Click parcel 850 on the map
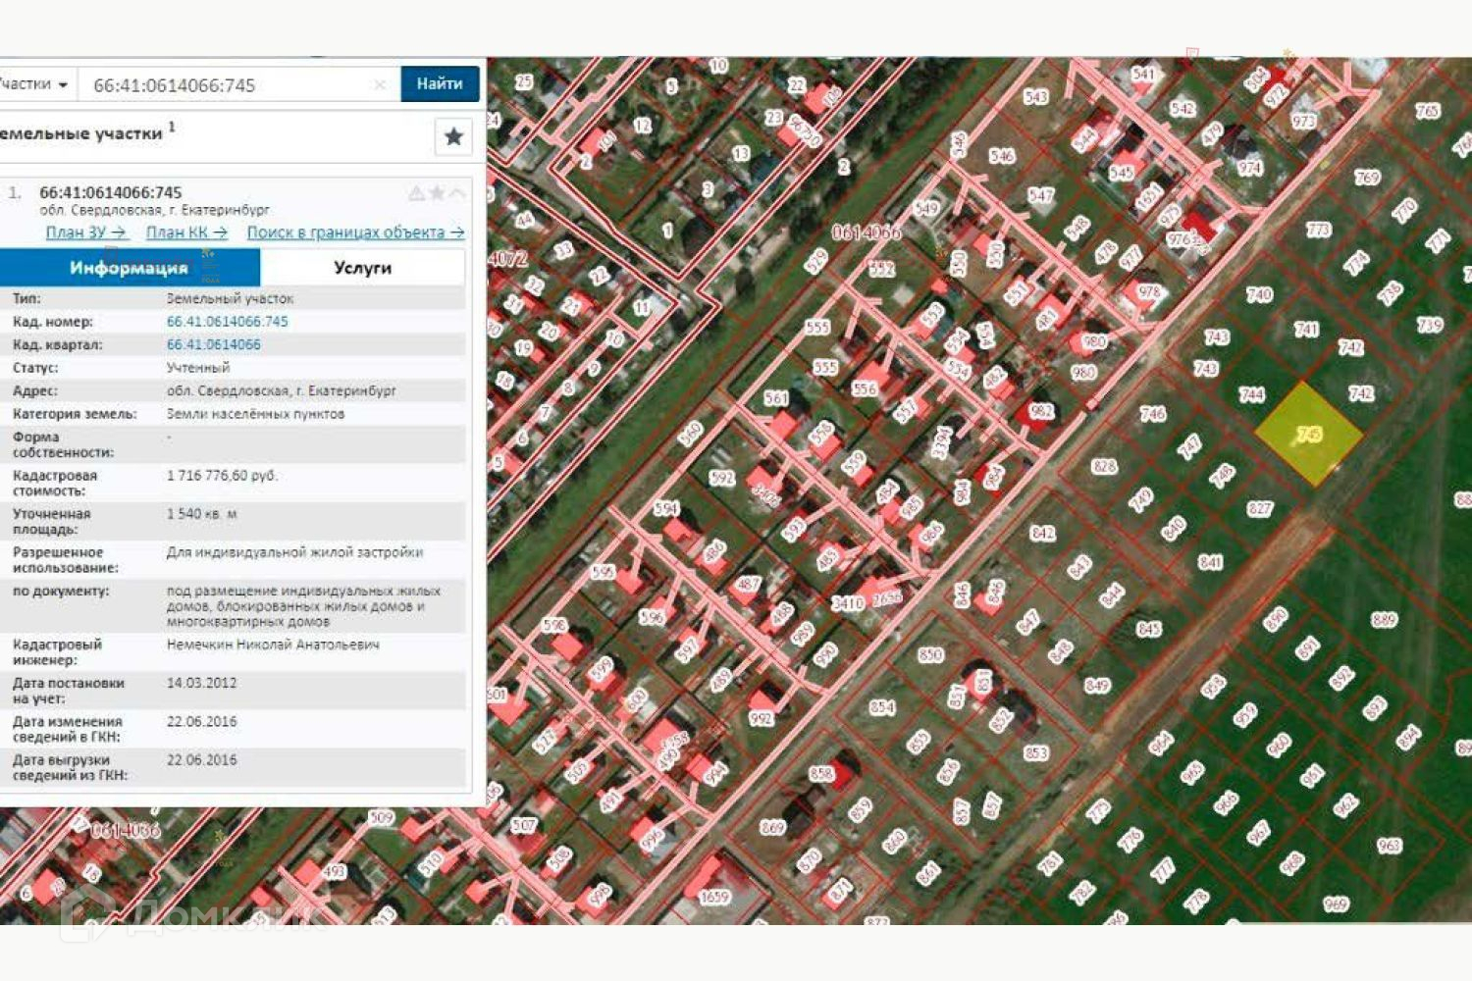The height and width of the screenshot is (981, 1472). click(930, 654)
